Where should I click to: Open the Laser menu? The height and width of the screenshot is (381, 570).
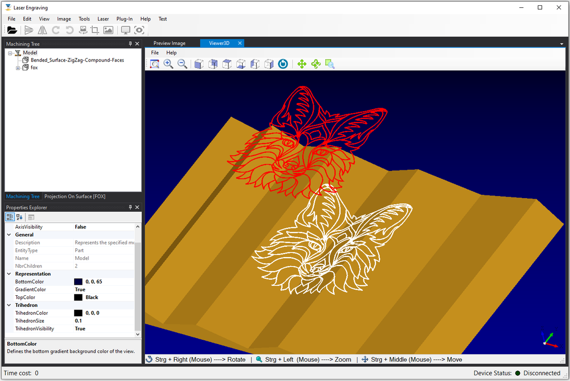point(103,19)
